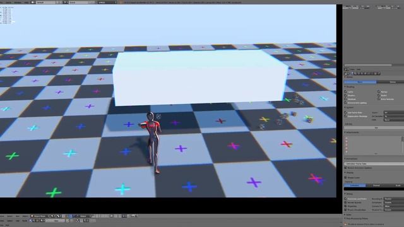Toggle the Shadows checkbox
404x227 pixels.
[345, 99]
